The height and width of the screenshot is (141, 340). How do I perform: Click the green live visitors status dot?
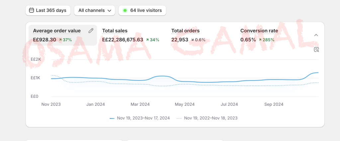click(x=125, y=11)
